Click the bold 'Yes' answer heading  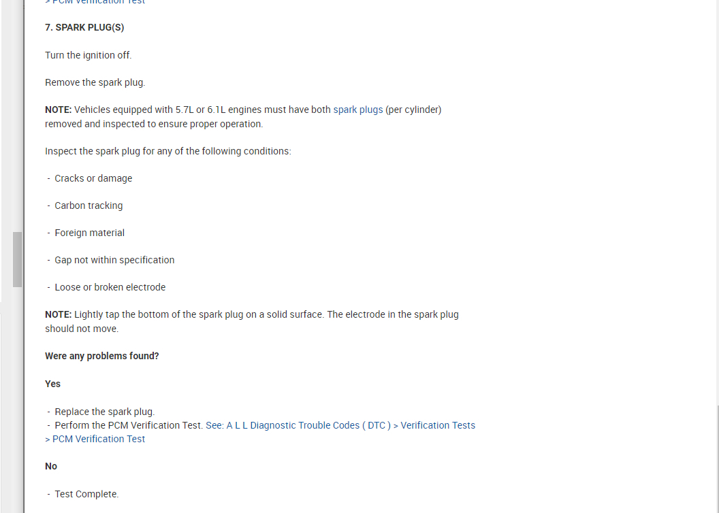pos(53,384)
